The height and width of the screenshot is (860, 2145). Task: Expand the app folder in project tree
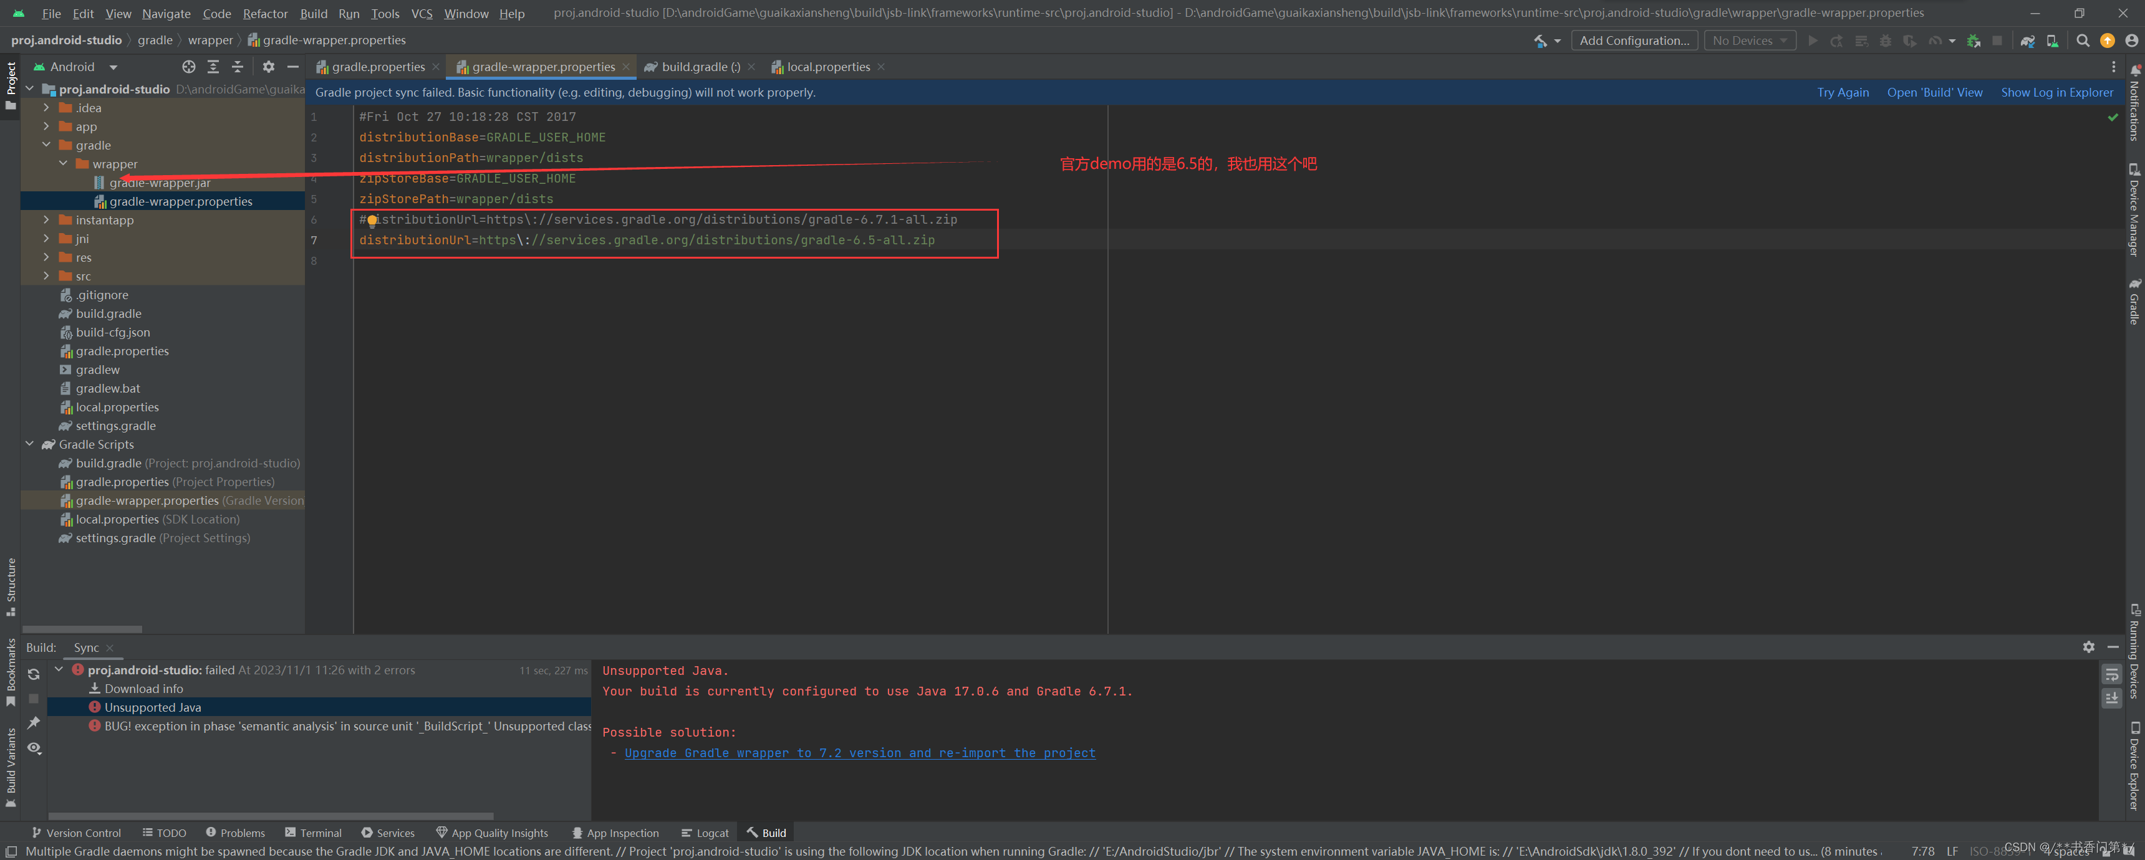pos(47,127)
